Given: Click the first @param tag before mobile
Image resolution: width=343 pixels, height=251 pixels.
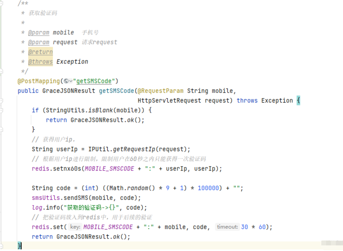Looking at the screenshot, I should coord(39,33).
